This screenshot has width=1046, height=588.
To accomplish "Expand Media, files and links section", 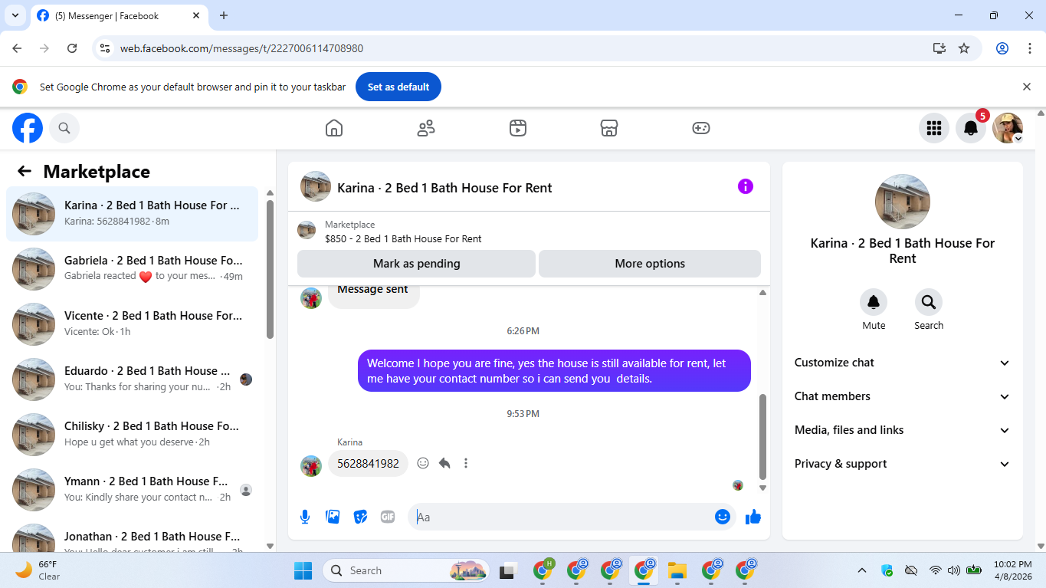I will 903,430.
